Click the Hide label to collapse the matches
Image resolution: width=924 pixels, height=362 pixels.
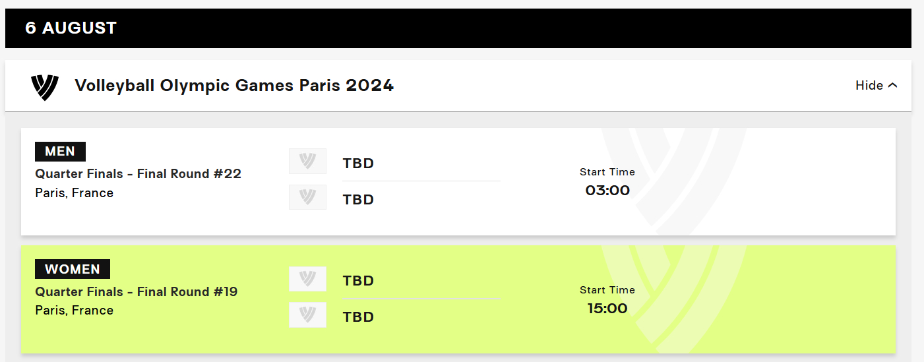[x=869, y=86]
